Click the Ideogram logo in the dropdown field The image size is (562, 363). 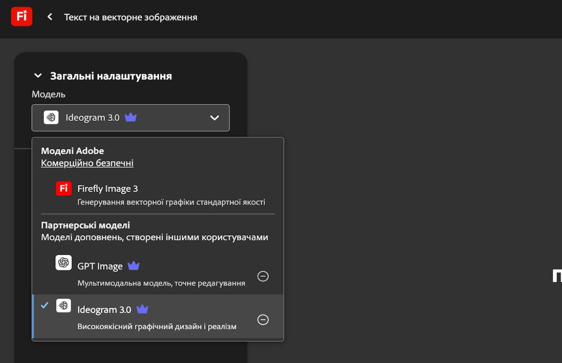[x=51, y=118]
